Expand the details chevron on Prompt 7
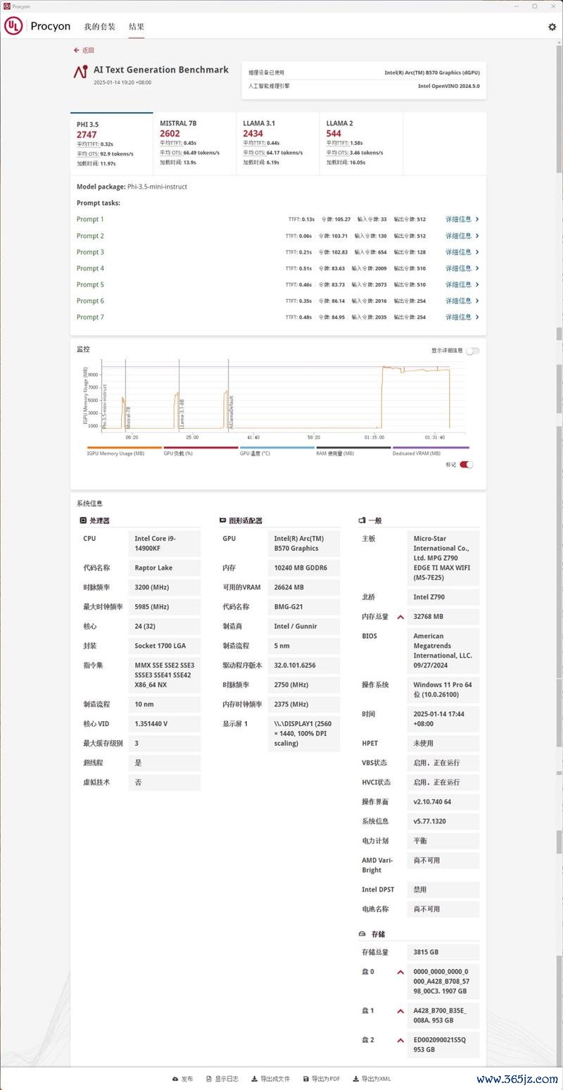 pyautogui.click(x=477, y=317)
